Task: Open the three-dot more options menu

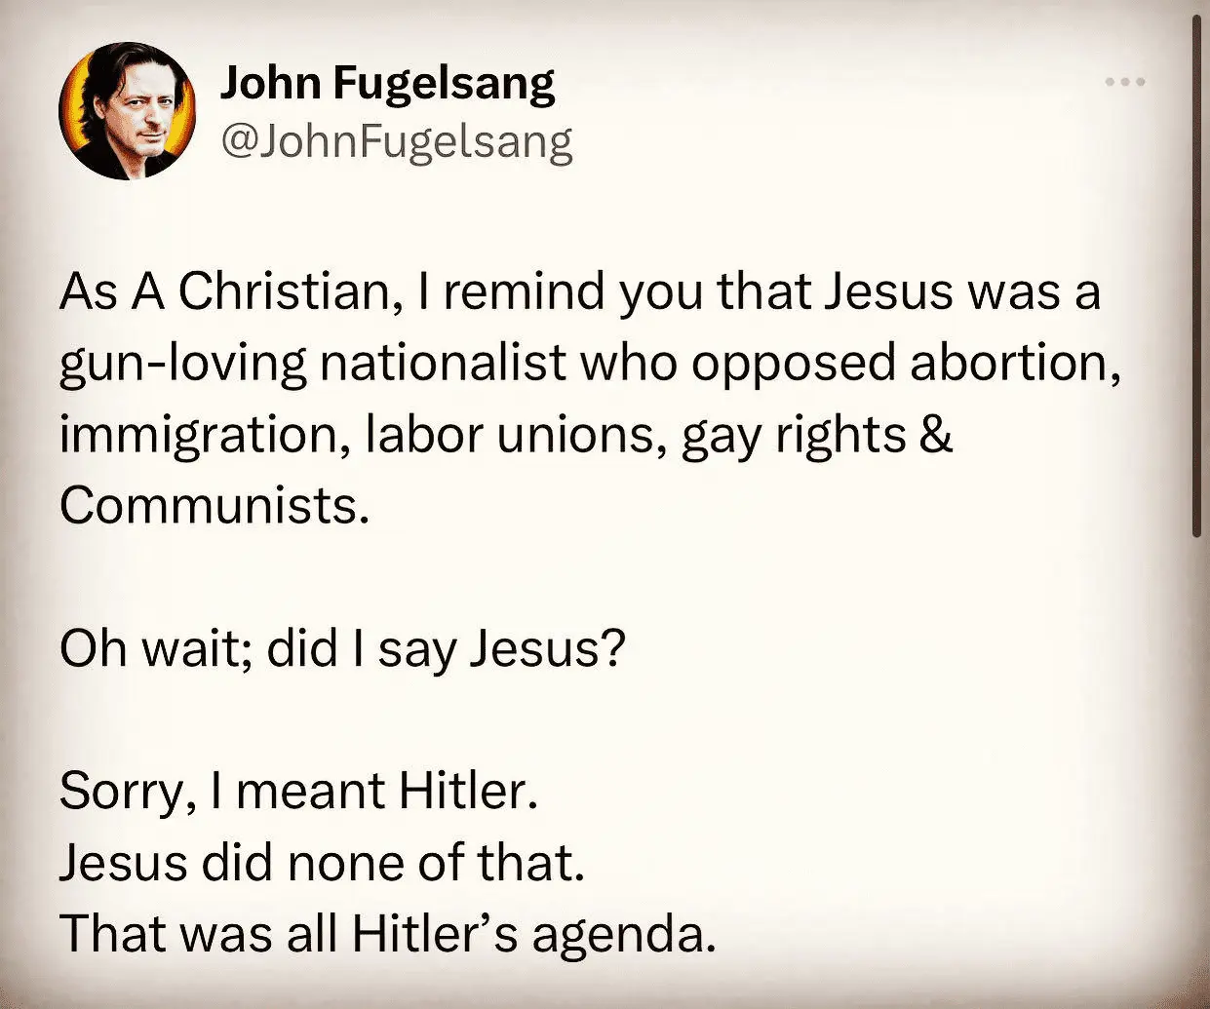Action: tap(1124, 83)
